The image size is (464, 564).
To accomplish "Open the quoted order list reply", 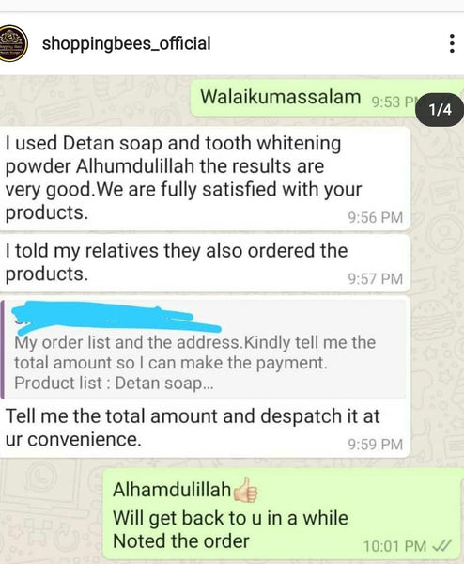I will (x=205, y=349).
